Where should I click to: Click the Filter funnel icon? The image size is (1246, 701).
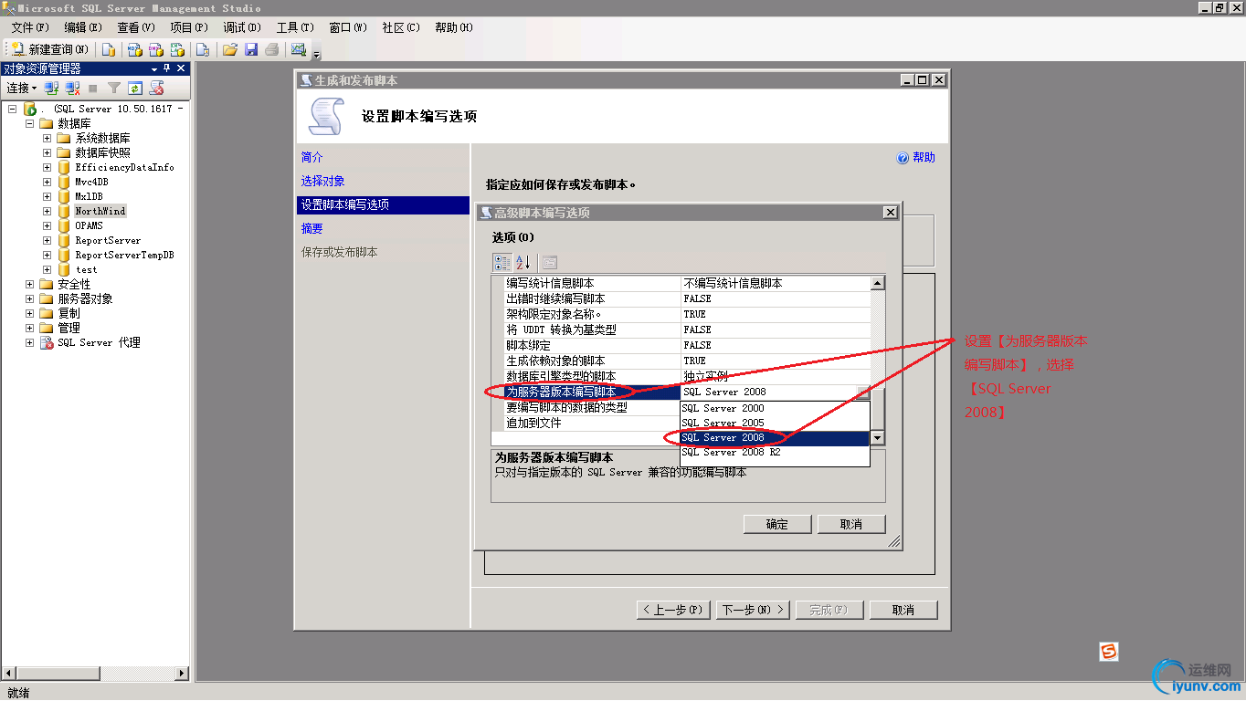(114, 88)
